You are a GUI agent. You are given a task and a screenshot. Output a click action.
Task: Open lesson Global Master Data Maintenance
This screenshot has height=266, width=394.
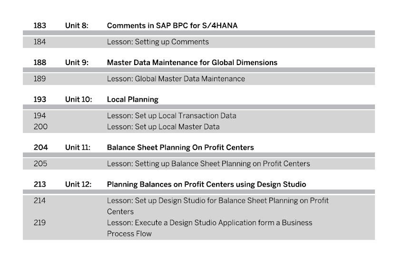[x=176, y=79]
